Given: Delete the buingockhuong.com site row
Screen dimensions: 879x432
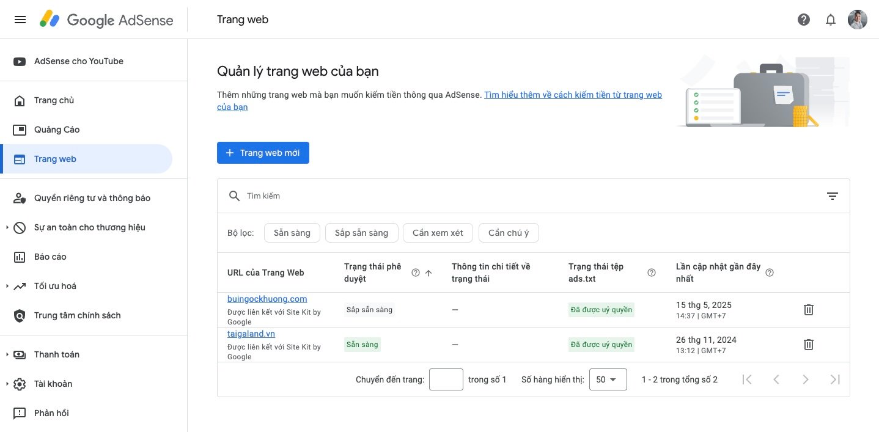Looking at the screenshot, I should click(x=808, y=310).
